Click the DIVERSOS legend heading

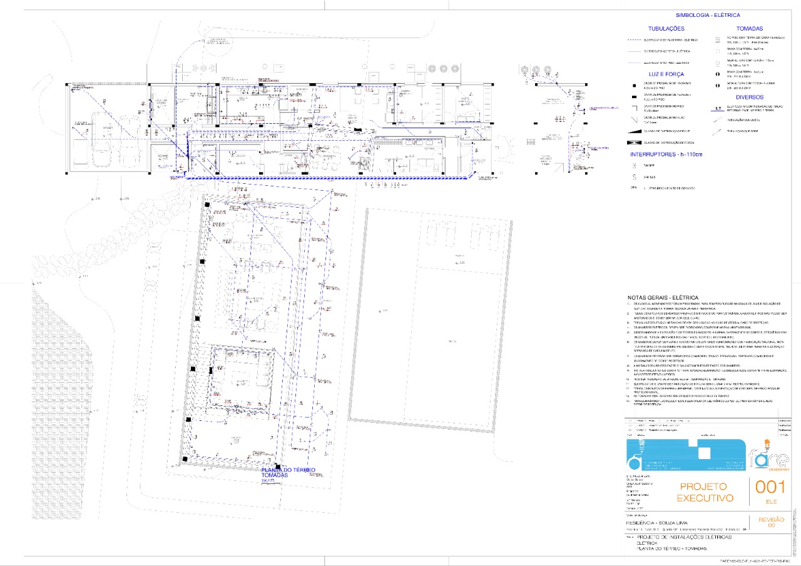(749, 97)
